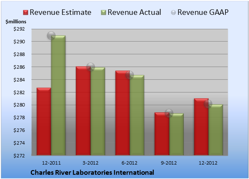Click the '$millions' axis unit label
Viewport: 249px width, 179px height.
16,22
